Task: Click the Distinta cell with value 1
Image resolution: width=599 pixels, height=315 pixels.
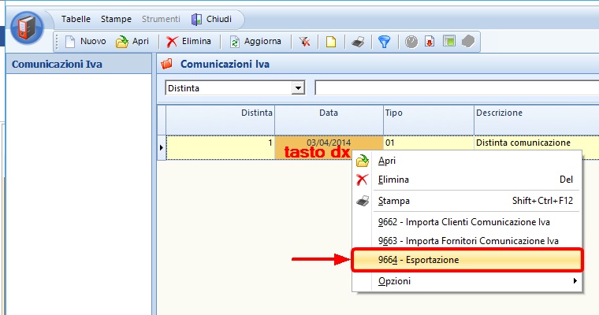Action: tap(221, 147)
